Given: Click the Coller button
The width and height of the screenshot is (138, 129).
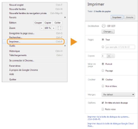Looking at the screenshot, I should tap(57, 23).
